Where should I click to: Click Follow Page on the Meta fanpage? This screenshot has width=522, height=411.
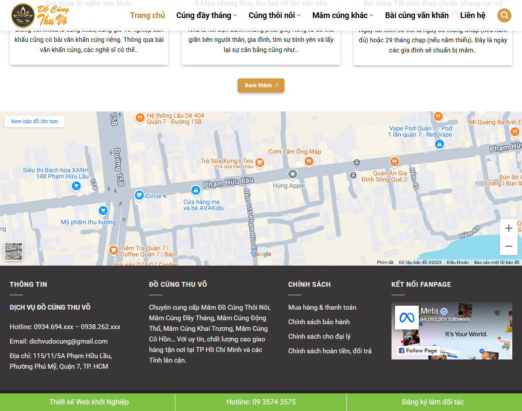418,351
